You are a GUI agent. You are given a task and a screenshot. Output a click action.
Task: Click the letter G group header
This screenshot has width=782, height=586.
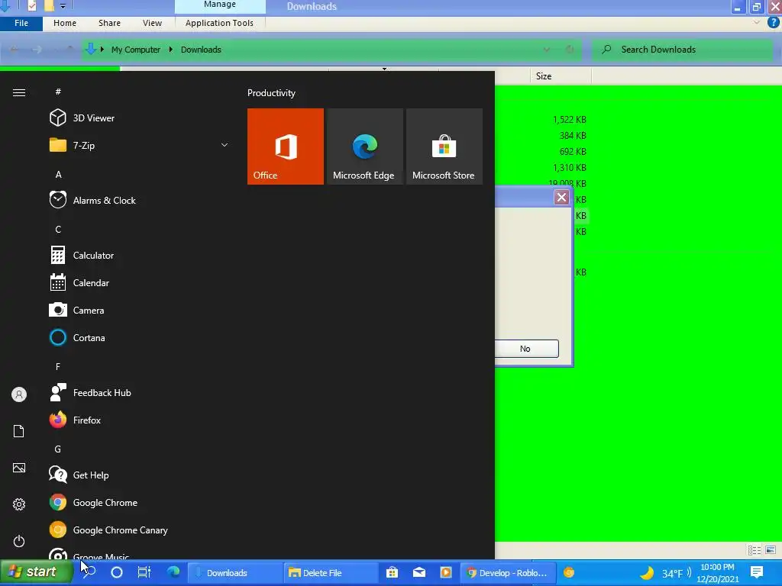[x=58, y=449]
